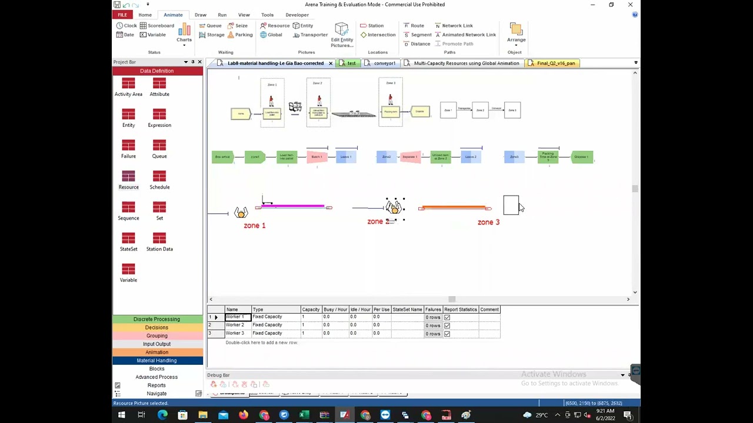Open the Reports panel
This screenshot has height=423, width=753.
(157, 385)
